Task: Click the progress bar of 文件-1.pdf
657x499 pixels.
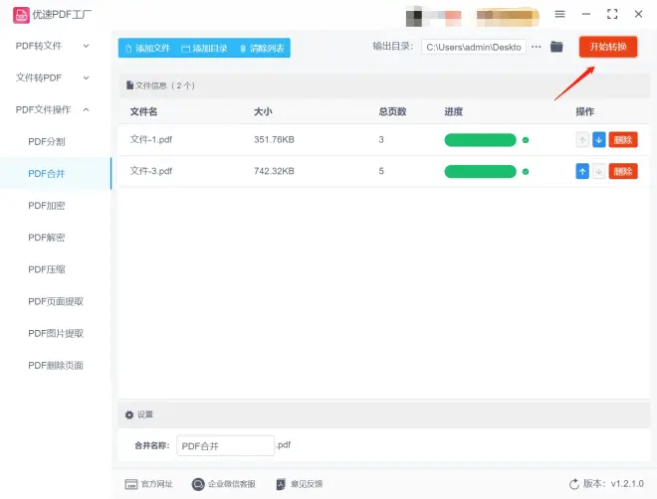Action: [x=480, y=140]
